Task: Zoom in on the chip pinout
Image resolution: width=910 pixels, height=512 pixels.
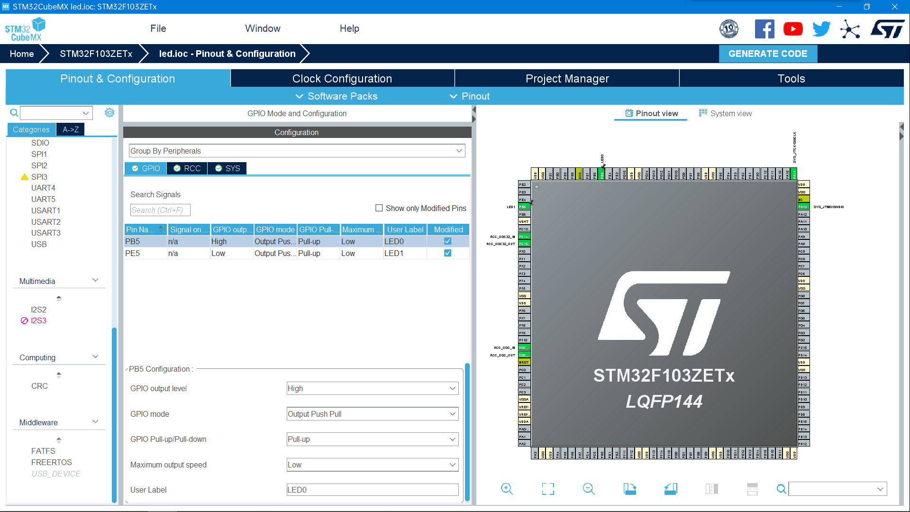Action: [x=507, y=489]
